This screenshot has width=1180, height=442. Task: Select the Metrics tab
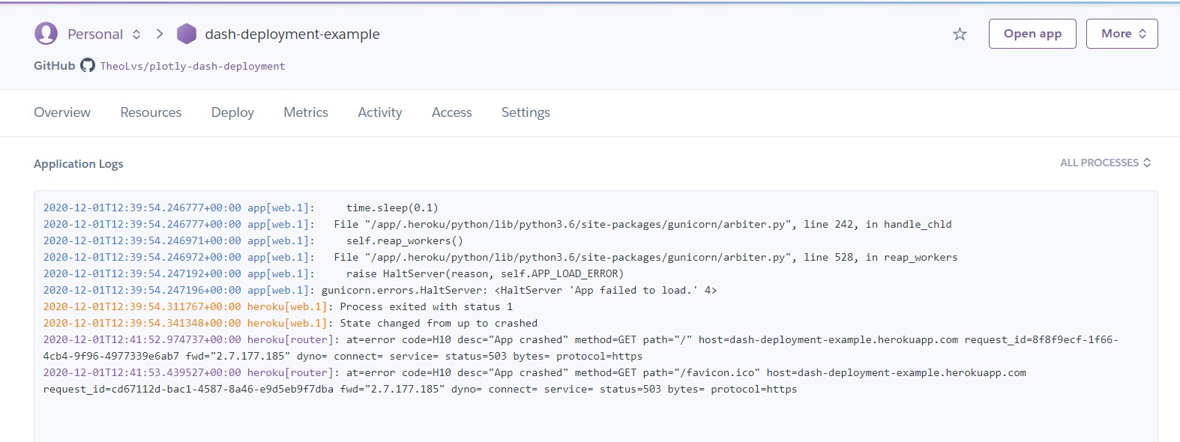pyautogui.click(x=306, y=112)
